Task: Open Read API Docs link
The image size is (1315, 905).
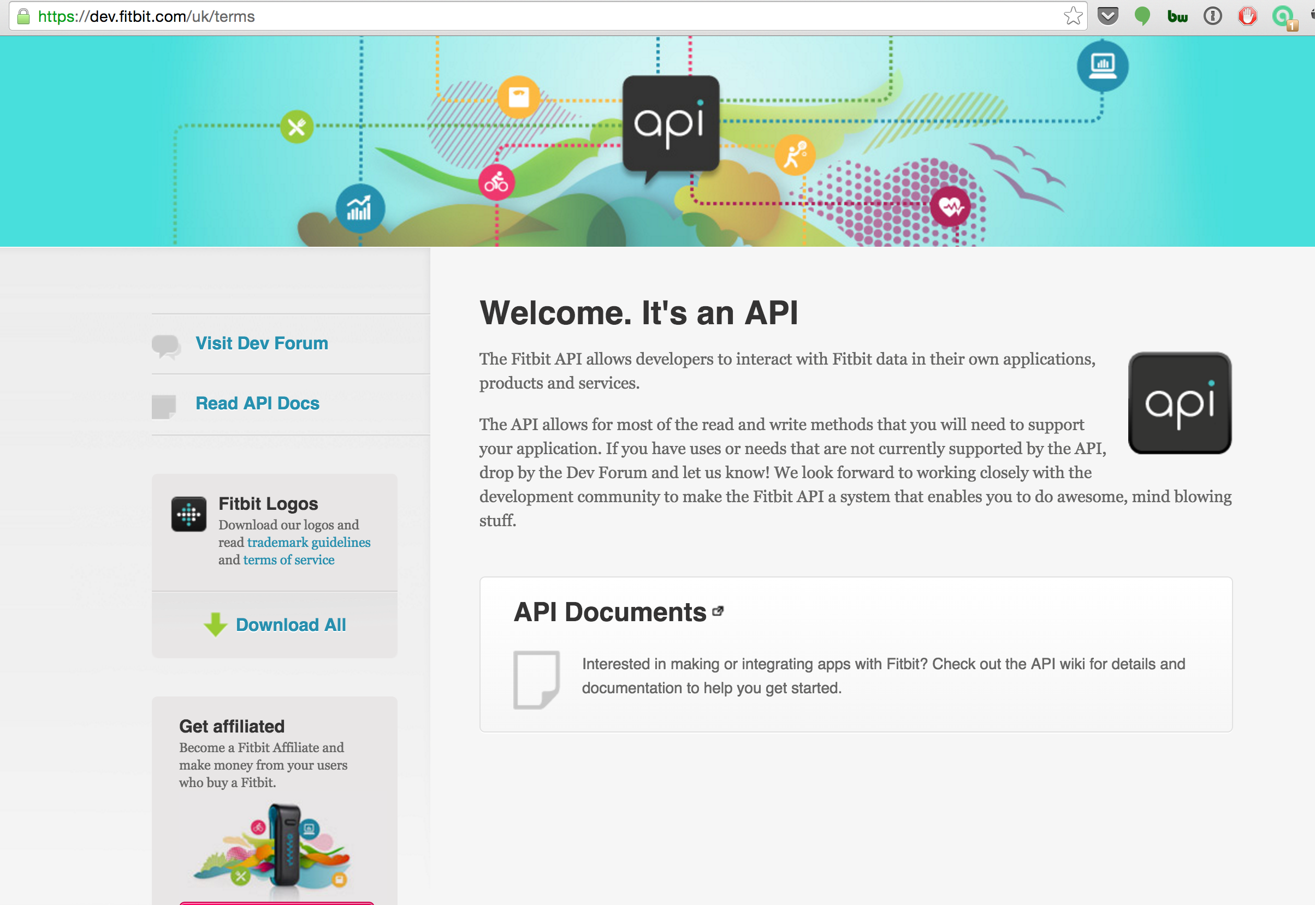Action: [257, 403]
